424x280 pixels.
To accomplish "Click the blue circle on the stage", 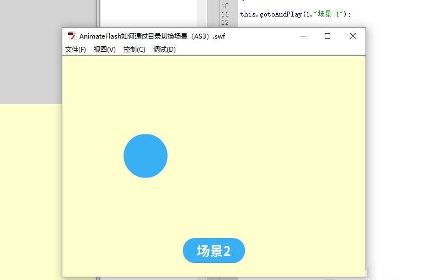I will tap(146, 156).
